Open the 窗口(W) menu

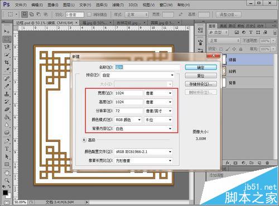(166, 5)
